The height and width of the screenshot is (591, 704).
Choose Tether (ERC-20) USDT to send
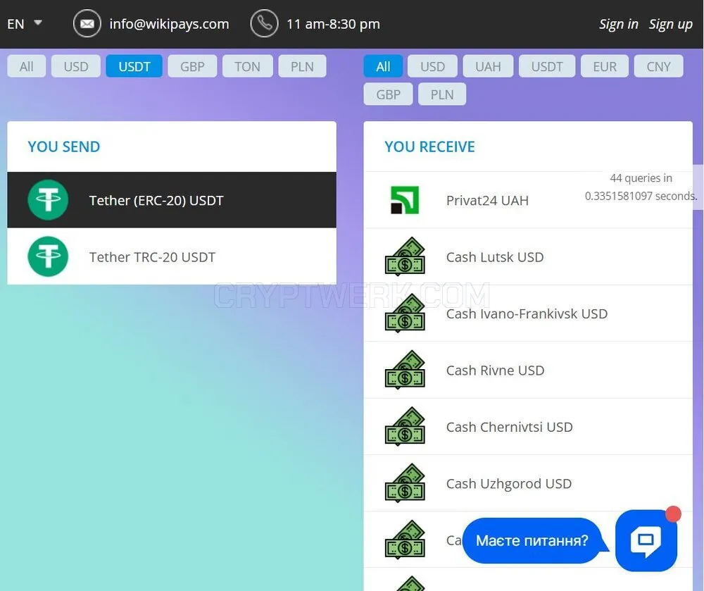pyautogui.click(x=172, y=200)
